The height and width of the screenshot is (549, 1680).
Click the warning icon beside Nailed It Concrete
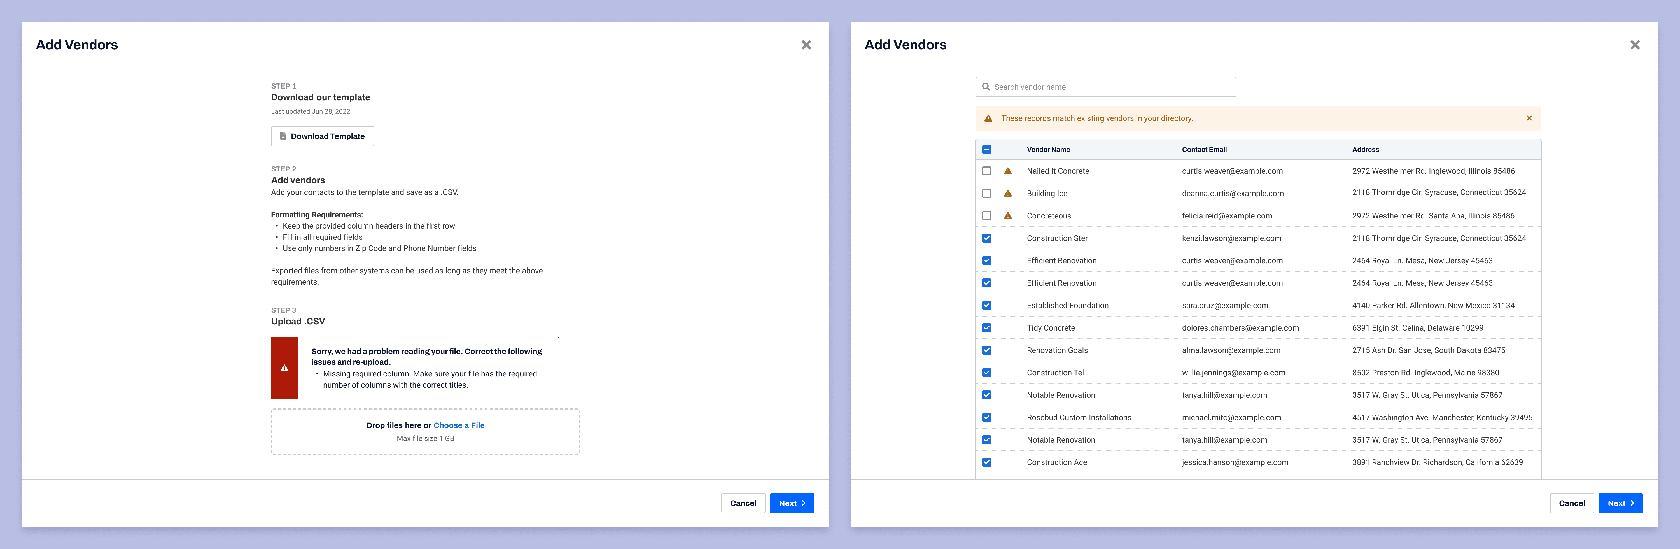coord(1008,171)
